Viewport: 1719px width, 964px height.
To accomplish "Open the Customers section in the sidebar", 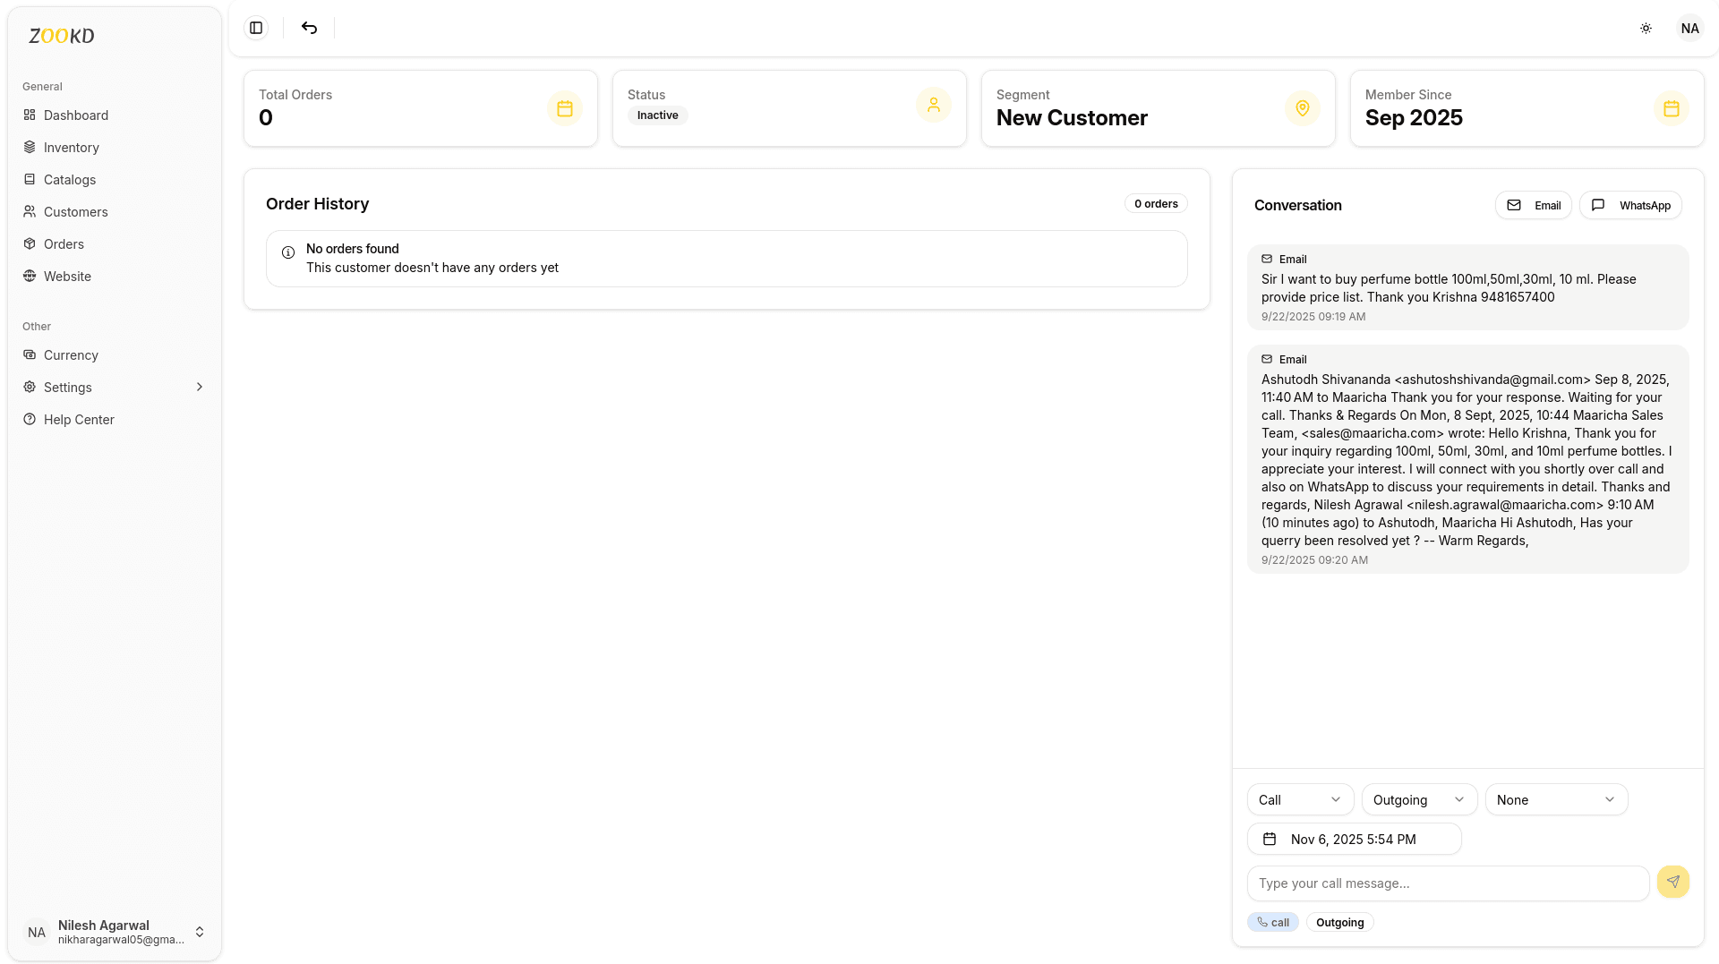I will coord(29,212).
